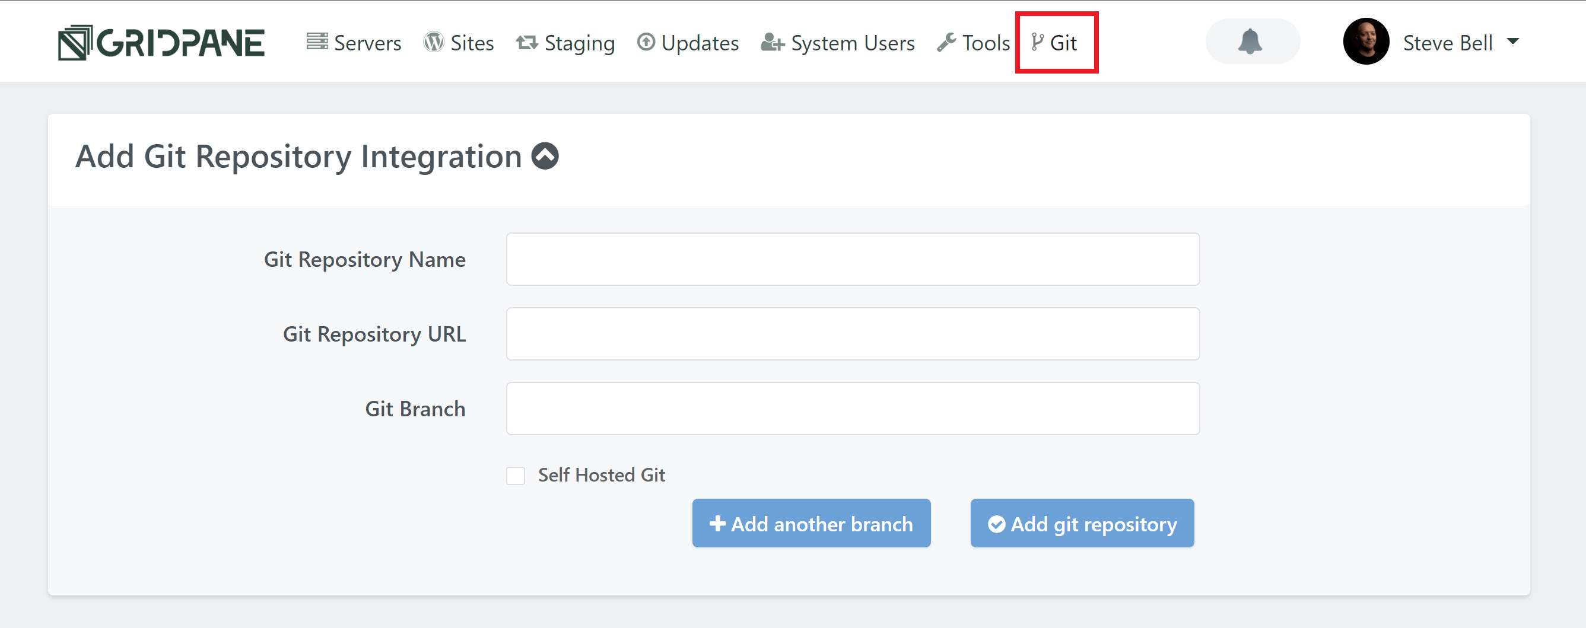Click the Git branch icon
The height and width of the screenshot is (628, 1586).
(1037, 42)
